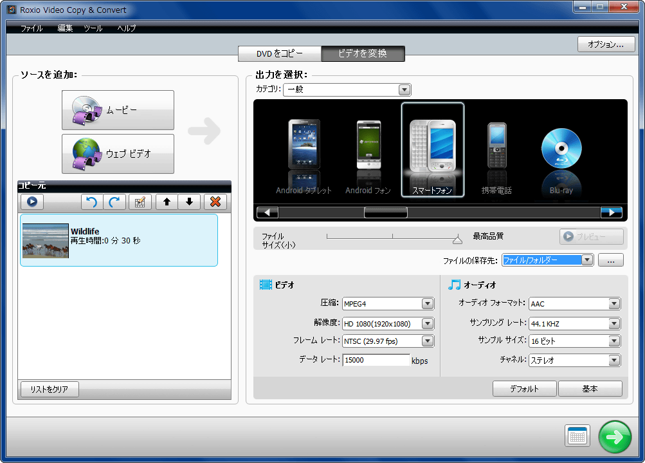Open the チャネル ステレオ dropdown
This screenshot has width=645, height=463.
coord(575,361)
